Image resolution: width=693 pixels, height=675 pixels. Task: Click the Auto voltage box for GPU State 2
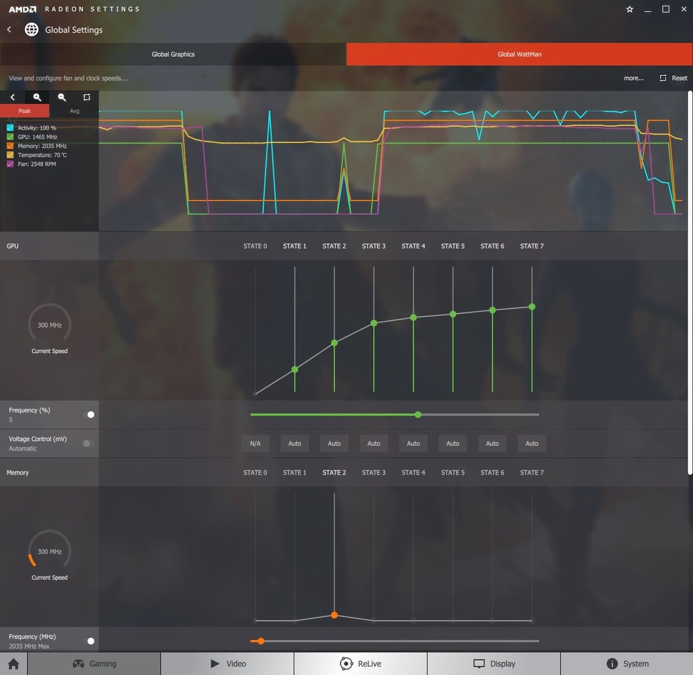coord(334,443)
